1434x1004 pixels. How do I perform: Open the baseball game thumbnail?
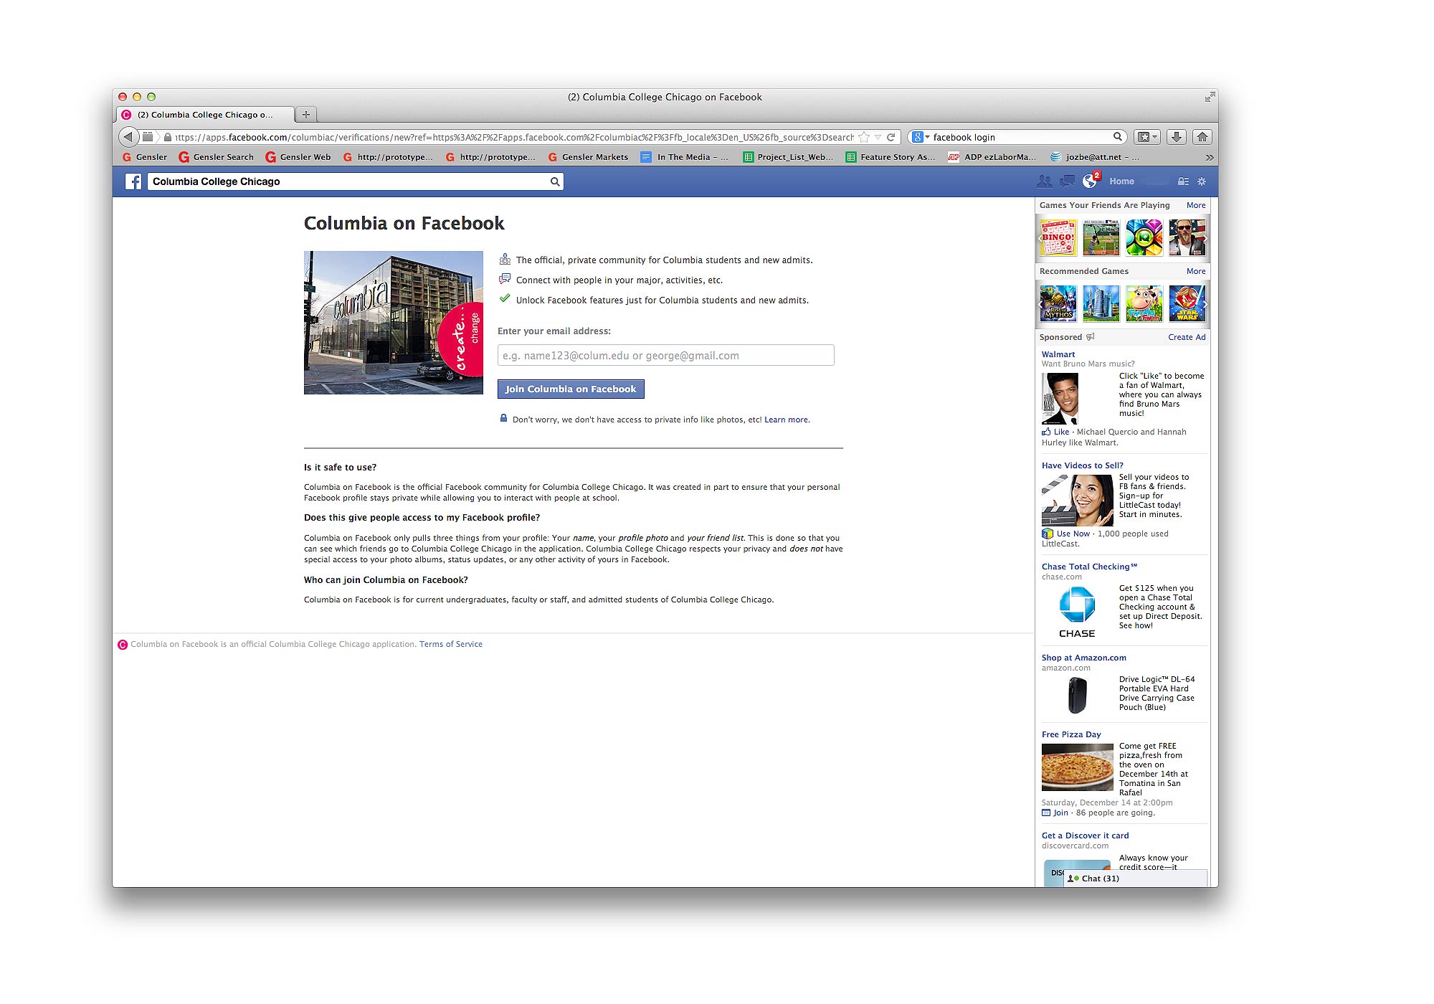1101,238
